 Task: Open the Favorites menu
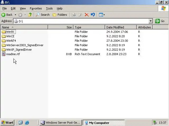click(36, 8)
